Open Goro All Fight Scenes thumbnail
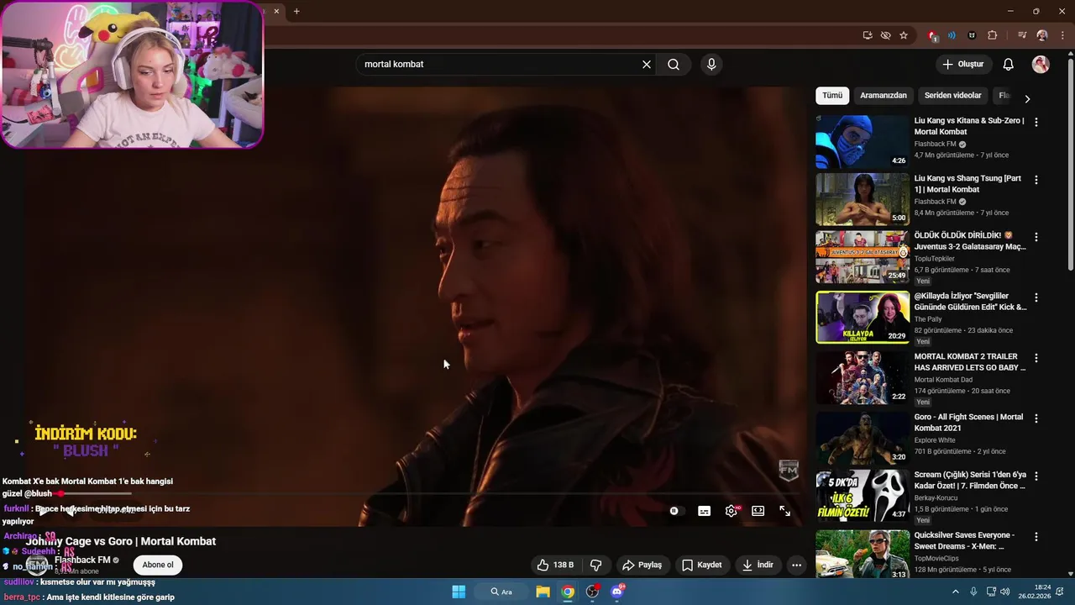This screenshot has height=605, width=1075. coord(862,439)
